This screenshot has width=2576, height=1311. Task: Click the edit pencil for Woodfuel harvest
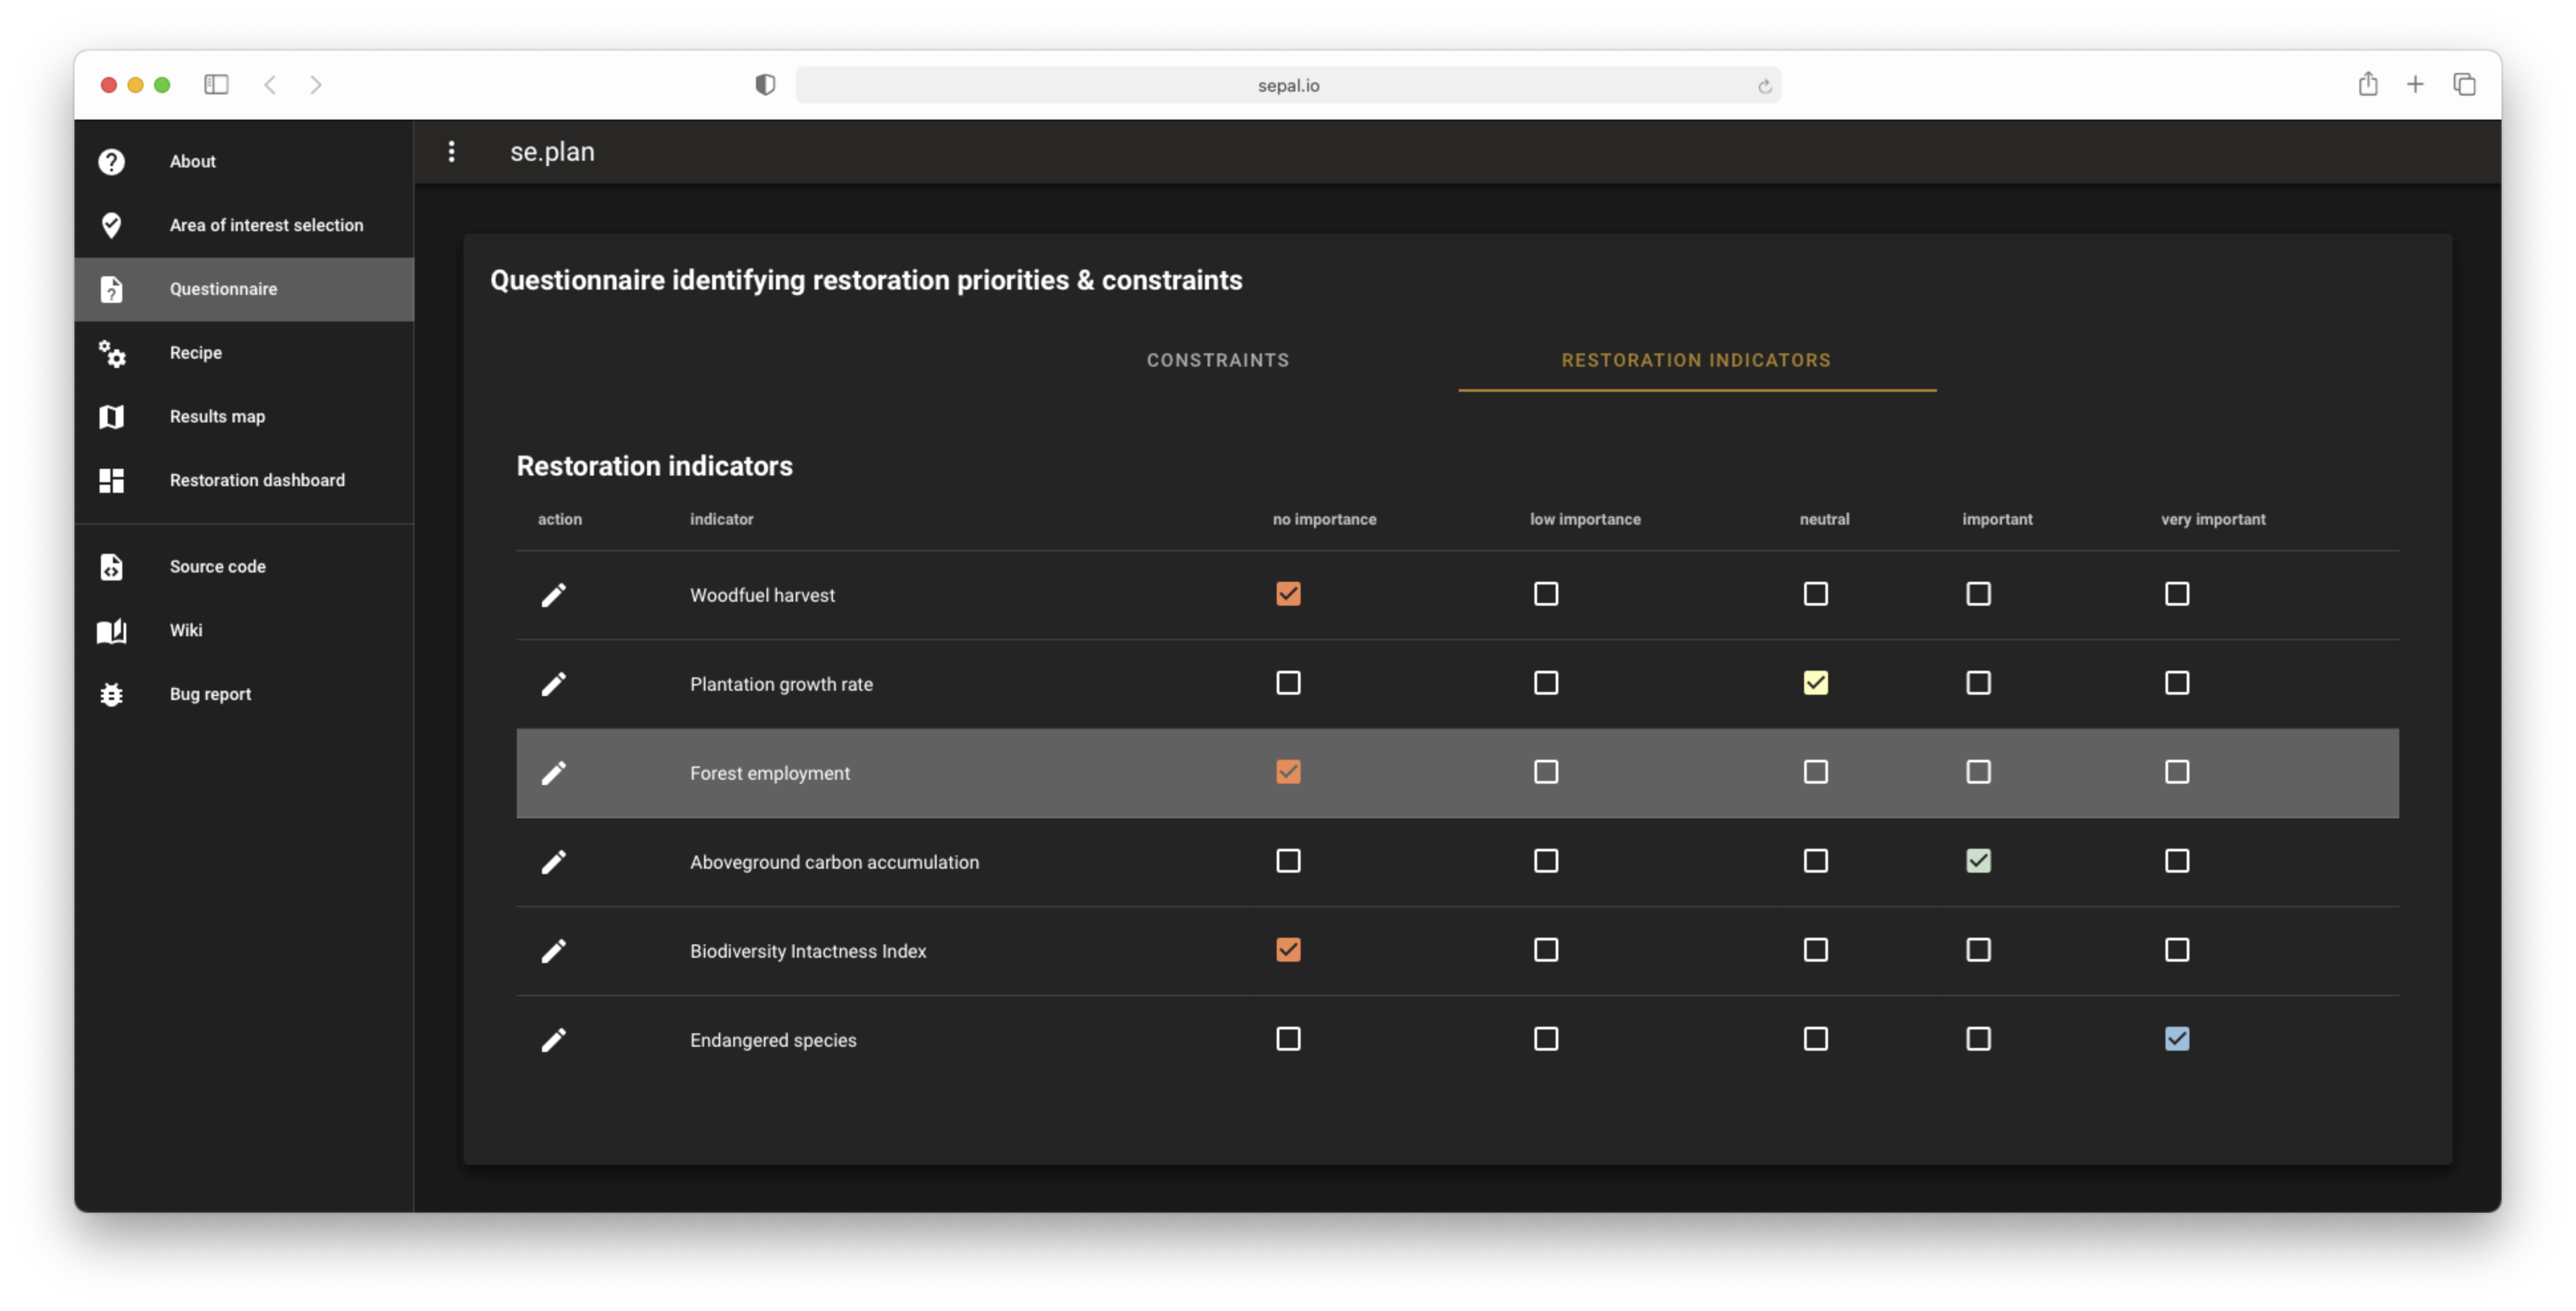pos(553,595)
